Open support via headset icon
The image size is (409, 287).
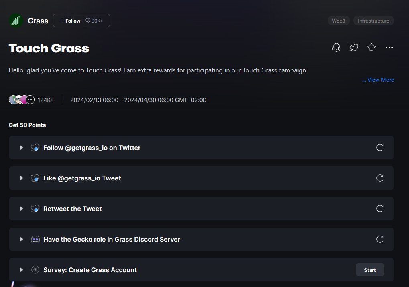336,47
